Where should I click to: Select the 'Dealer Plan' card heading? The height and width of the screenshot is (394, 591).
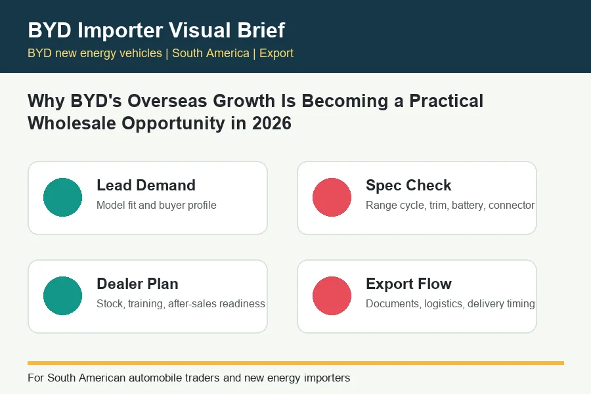click(x=137, y=284)
